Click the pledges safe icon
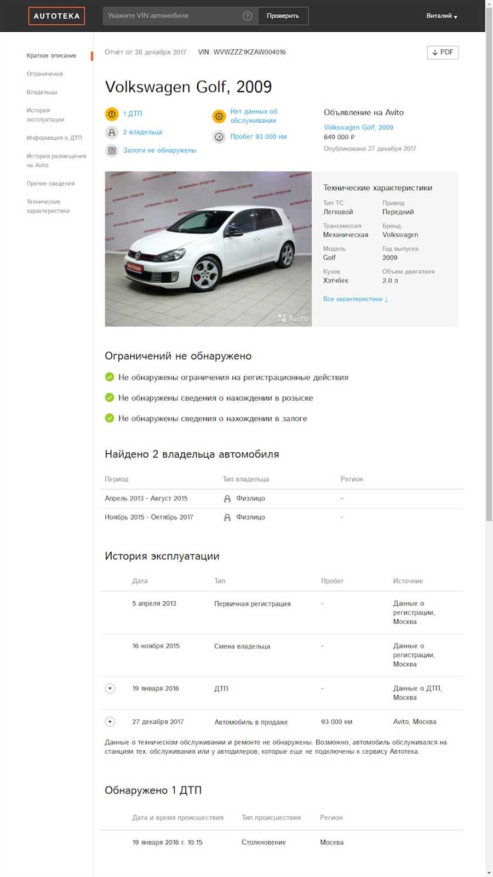The width and height of the screenshot is (493, 877). 112,150
